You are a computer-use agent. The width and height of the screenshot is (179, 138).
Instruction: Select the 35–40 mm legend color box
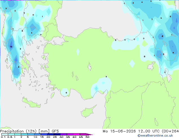pyautogui.click(x=70, y=134)
